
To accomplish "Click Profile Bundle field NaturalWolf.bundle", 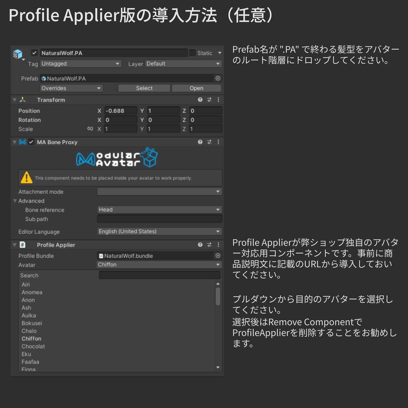I will [x=156, y=256].
